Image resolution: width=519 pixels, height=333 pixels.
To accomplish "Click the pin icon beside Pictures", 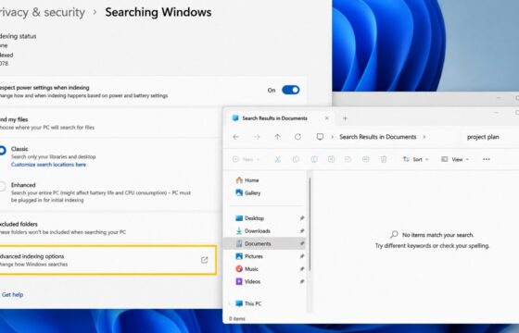I will pyautogui.click(x=302, y=256).
